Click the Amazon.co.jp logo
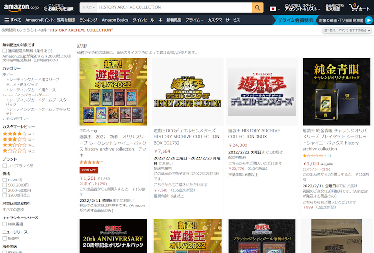Screen dimensions: 374x253 click(x=21, y=8)
